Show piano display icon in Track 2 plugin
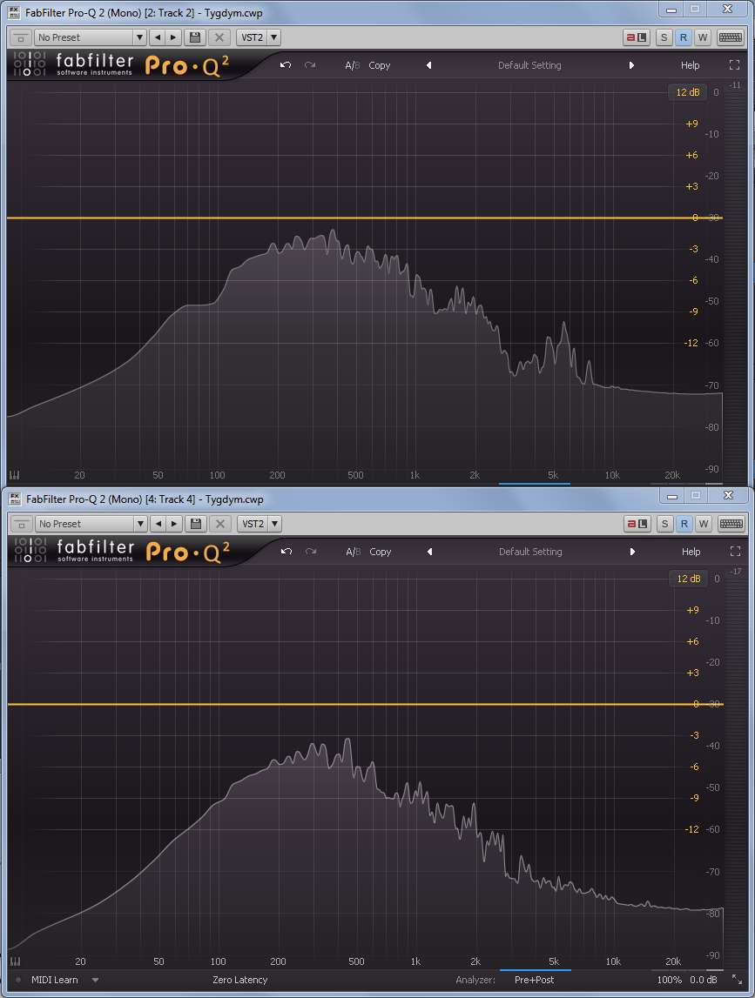This screenshot has width=755, height=998. (15, 475)
